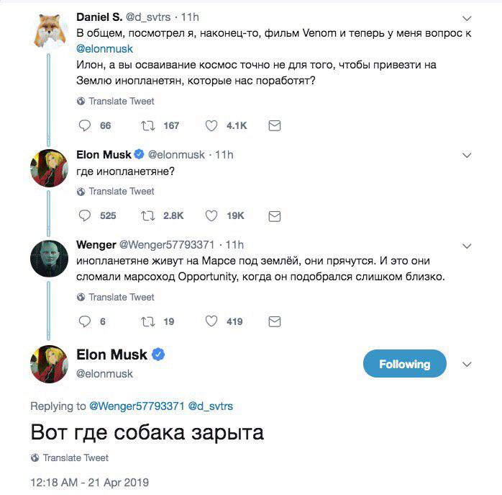Reply to Daniel S.'s tweet
Screen dimensions: 502x495
(85, 125)
